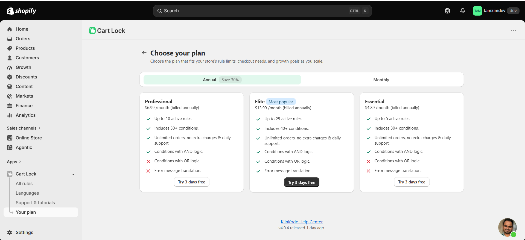
Task: Open the Sidekick assistant icon
Action: coord(447,11)
